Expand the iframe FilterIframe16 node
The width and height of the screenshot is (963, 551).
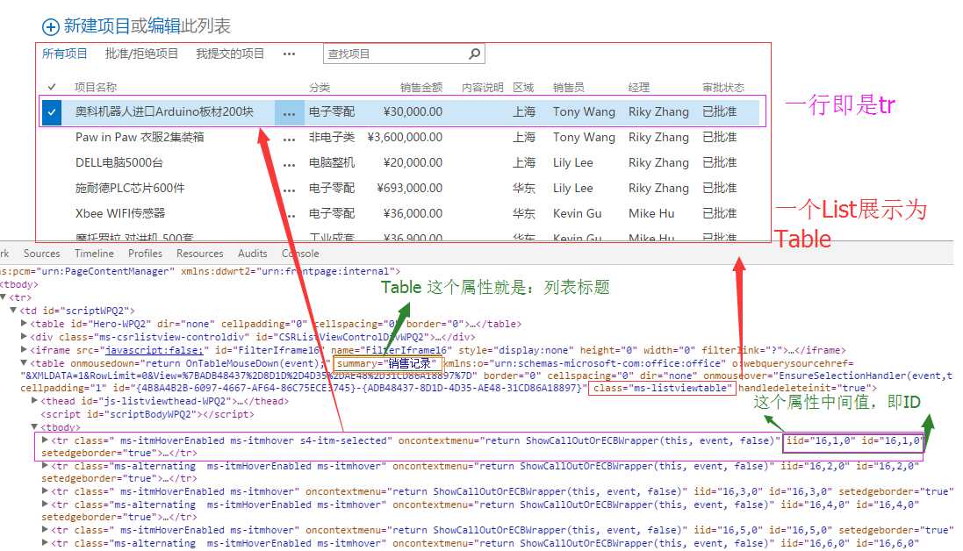pyautogui.click(x=24, y=350)
